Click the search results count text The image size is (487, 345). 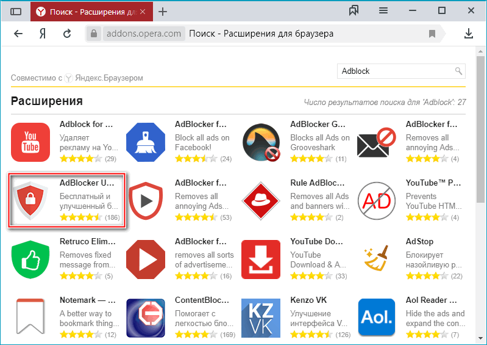pyautogui.click(x=385, y=102)
